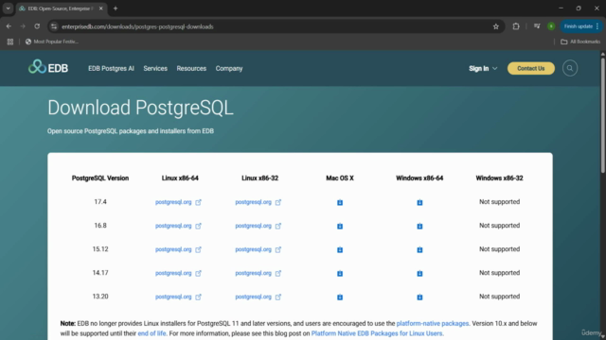
Task: Bookmark this page with the star icon
Action: tap(496, 26)
